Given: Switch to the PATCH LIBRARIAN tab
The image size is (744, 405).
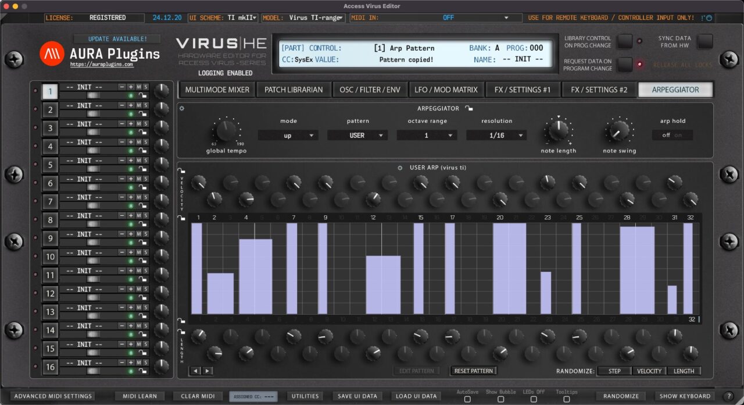Looking at the screenshot, I should [x=294, y=89].
